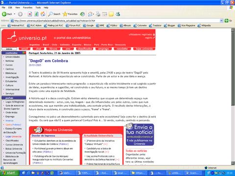Click the Windows start button
Image resolution: width=235 pixels, height=176 pixels.
(x=9, y=173)
